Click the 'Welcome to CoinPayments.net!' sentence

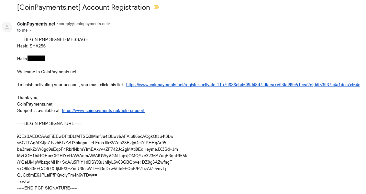pyautogui.click(x=47, y=72)
